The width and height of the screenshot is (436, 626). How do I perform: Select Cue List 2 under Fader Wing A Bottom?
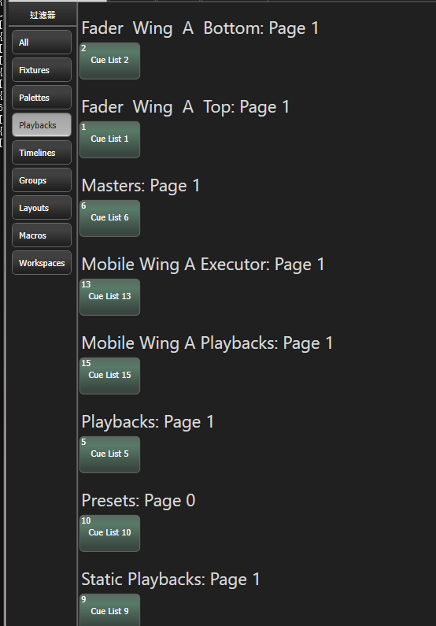click(109, 61)
